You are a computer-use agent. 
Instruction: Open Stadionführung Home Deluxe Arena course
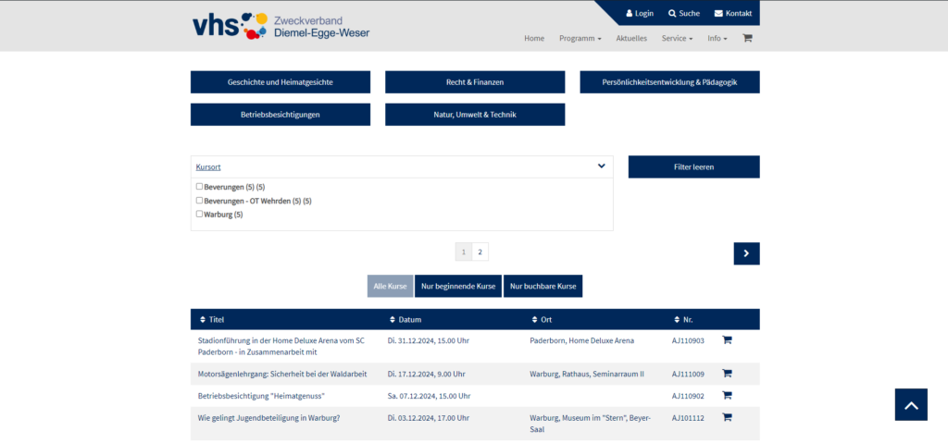pyautogui.click(x=281, y=346)
